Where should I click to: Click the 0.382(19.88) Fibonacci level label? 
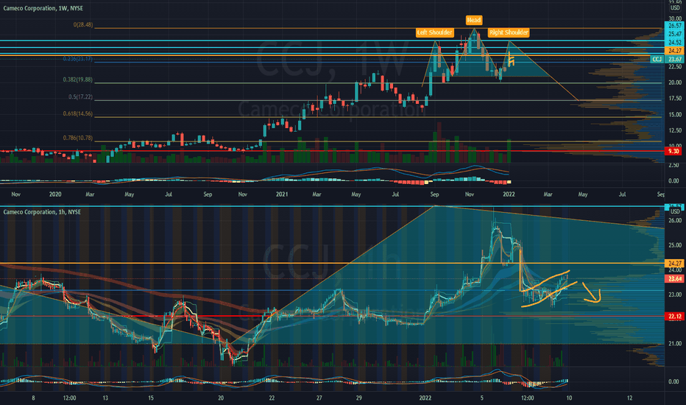tap(77, 80)
